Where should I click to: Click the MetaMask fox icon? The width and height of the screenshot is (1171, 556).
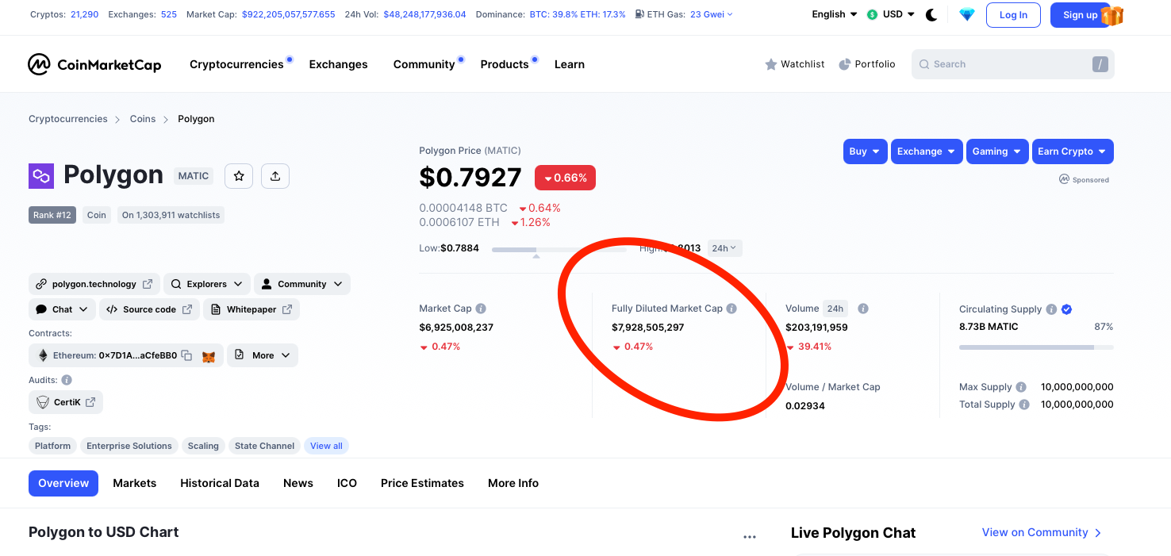(x=208, y=356)
